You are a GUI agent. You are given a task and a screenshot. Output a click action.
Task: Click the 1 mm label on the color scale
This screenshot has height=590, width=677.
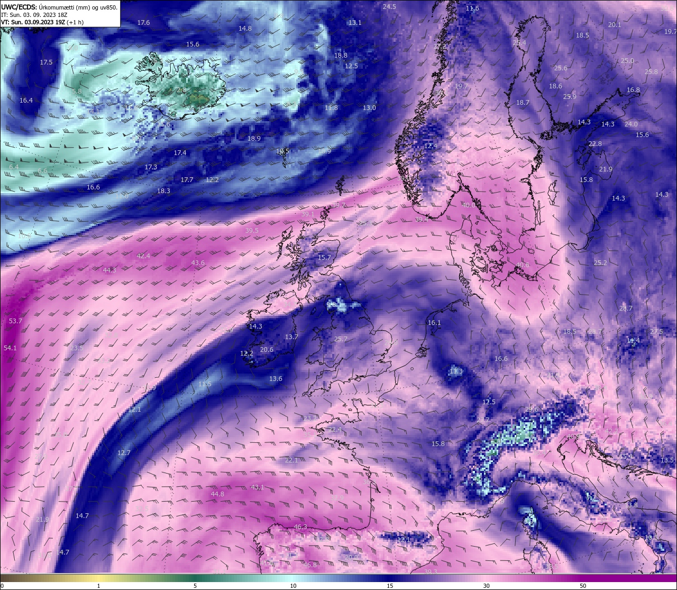click(x=99, y=586)
